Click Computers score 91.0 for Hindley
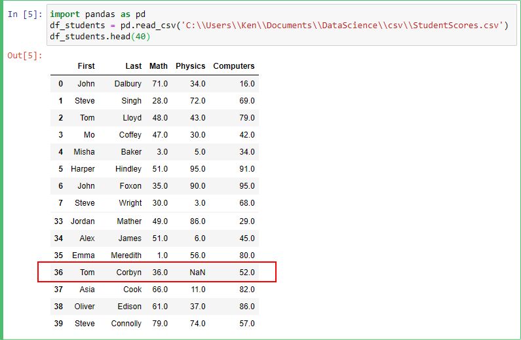Screen dimensions: 521x340 pyautogui.click(x=247, y=169)
